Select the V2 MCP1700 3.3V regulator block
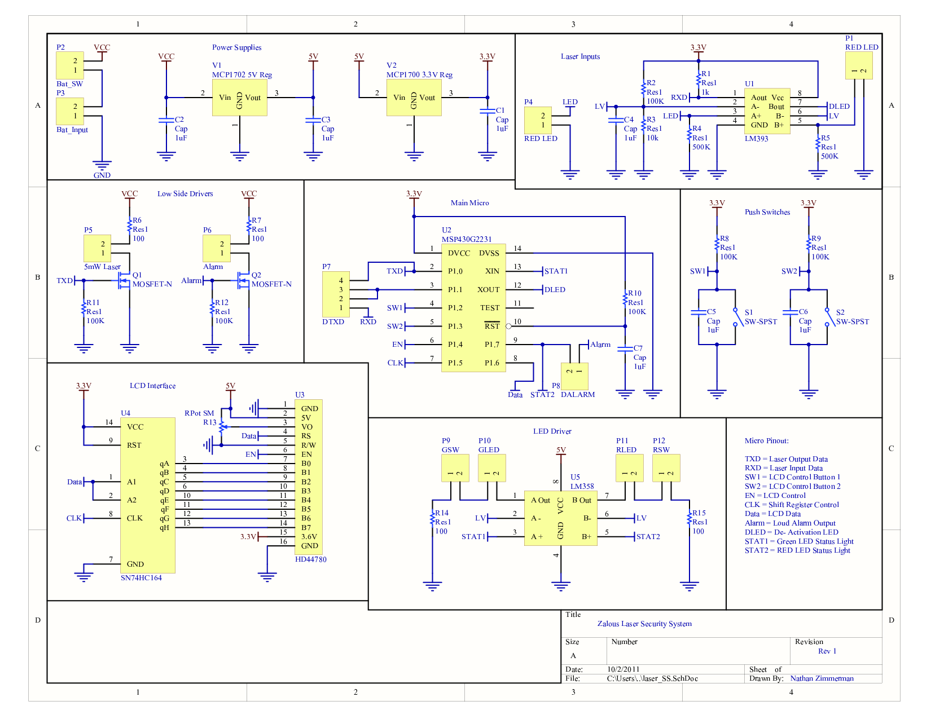Viewport: 931px width, 719px height. tap(414, 98)
